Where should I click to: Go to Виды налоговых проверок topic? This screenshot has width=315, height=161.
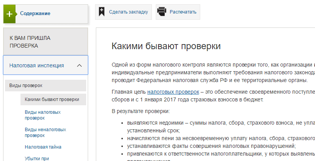coord(43,115)
